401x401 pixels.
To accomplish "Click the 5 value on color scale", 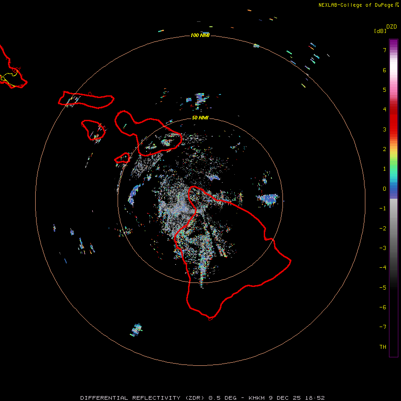I will (x=385, y=90).
